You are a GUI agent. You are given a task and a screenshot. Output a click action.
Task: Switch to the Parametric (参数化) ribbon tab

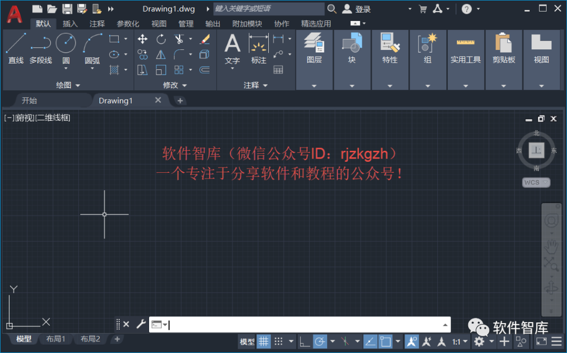(x=128, y=24)
